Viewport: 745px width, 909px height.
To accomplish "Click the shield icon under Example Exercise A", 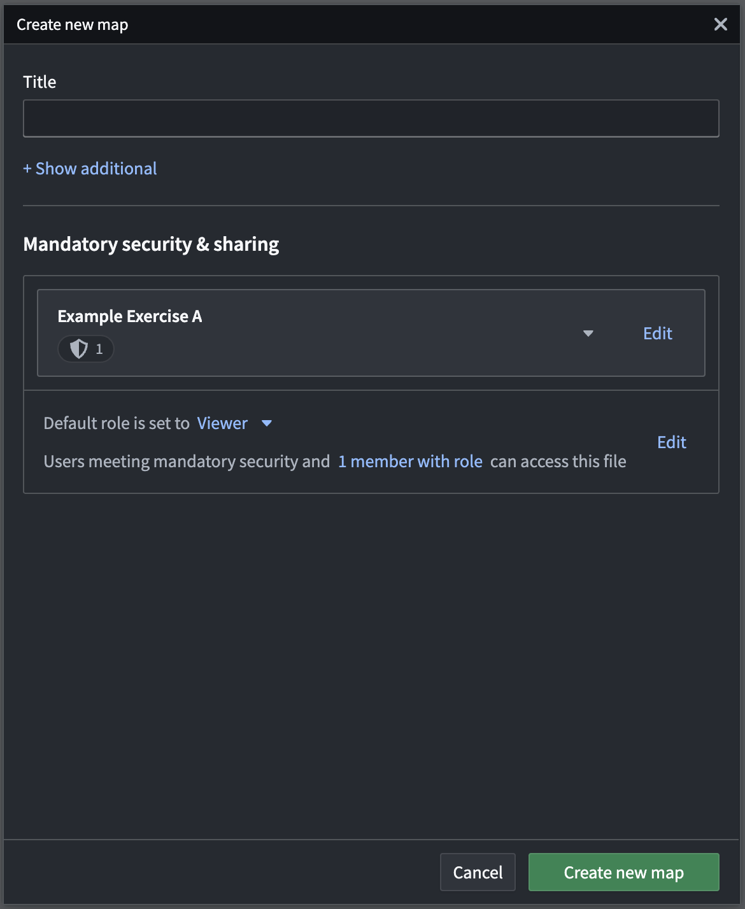I will point(78,349).
